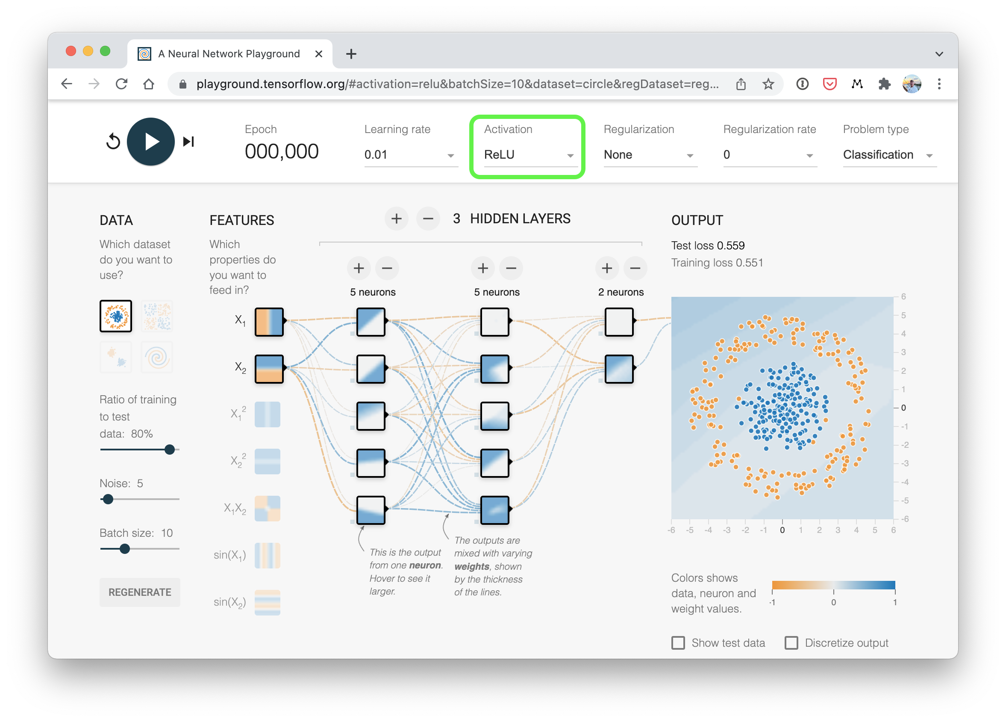
Task: Enable the X1X2 feature
Action: click(x=267, y=508)
